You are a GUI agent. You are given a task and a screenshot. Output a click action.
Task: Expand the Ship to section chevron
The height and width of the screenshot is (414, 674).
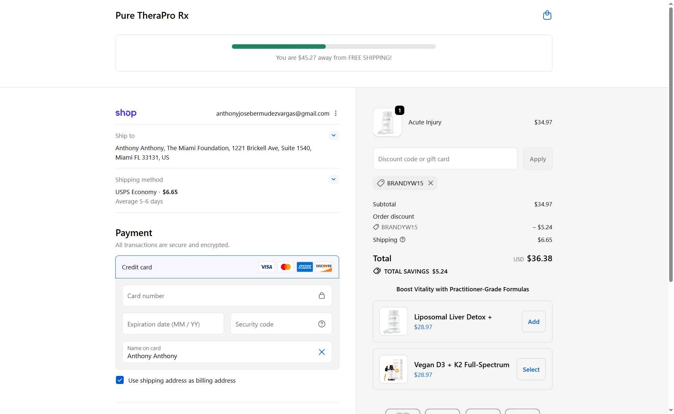(x=334, y=135)
